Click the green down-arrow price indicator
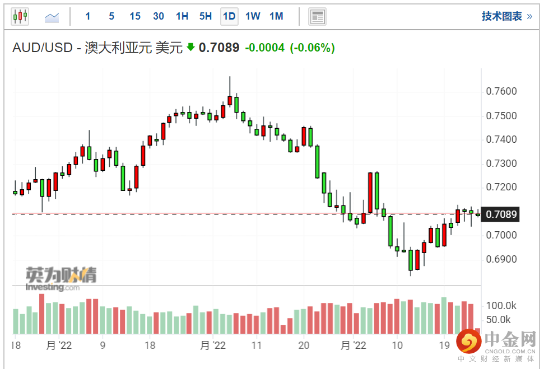The width and height of the screenshot is (544, 369). click(x=190, y=48)
